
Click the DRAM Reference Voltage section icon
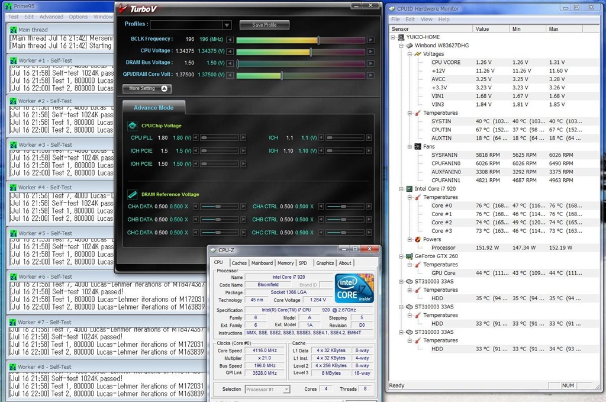point(133,194)
